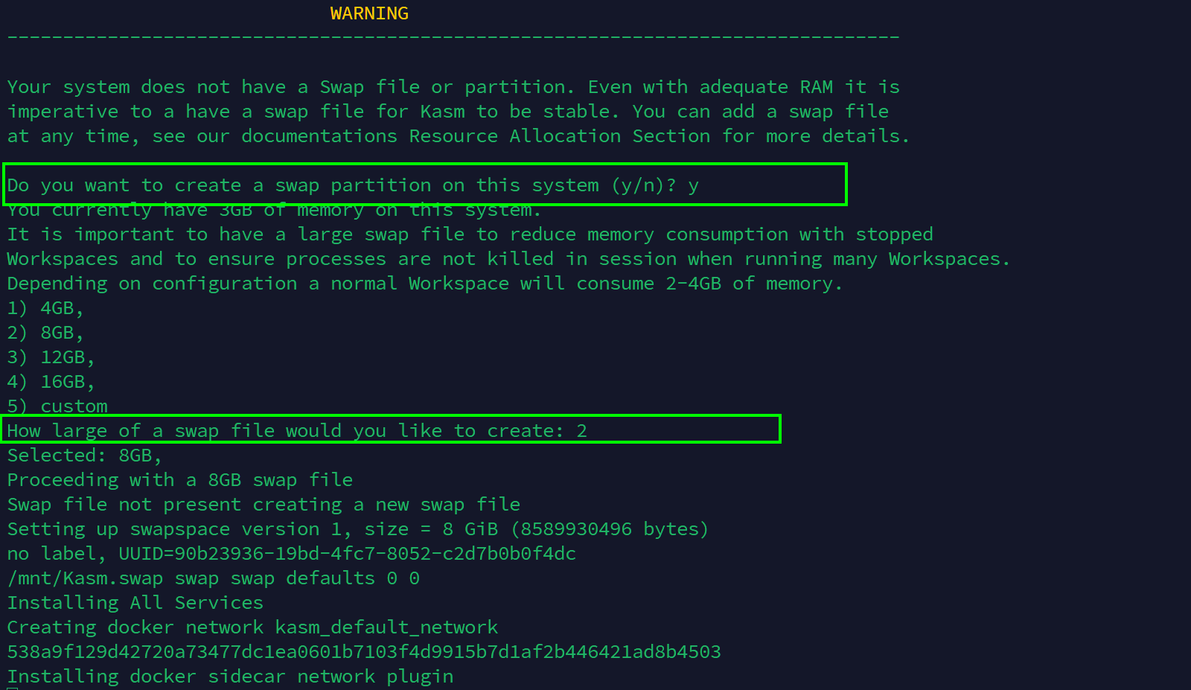Click the docker network hash starting 538a9f

coord(363,652)
